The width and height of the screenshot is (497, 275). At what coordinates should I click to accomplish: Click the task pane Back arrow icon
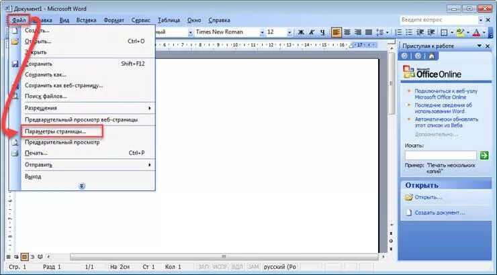tap(404, 56)
